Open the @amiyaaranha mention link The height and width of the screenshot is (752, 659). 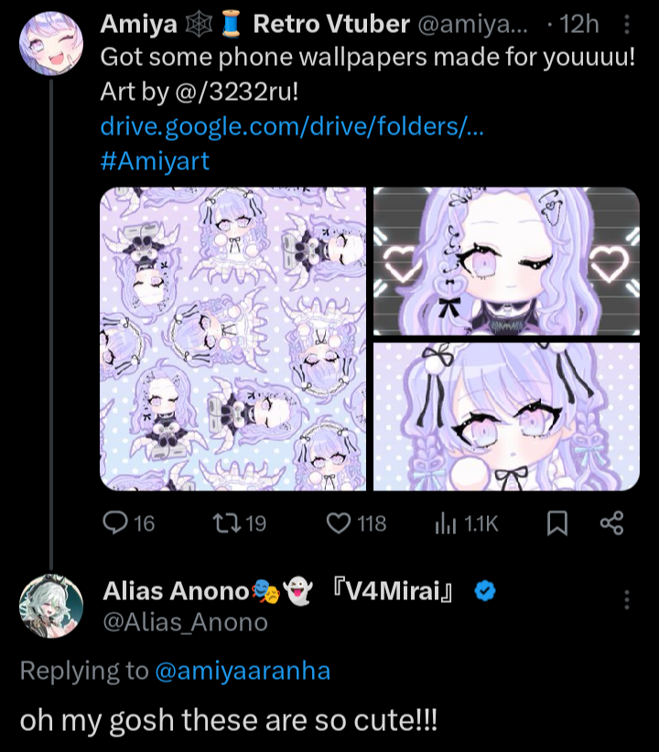click(x=243, y=671)
